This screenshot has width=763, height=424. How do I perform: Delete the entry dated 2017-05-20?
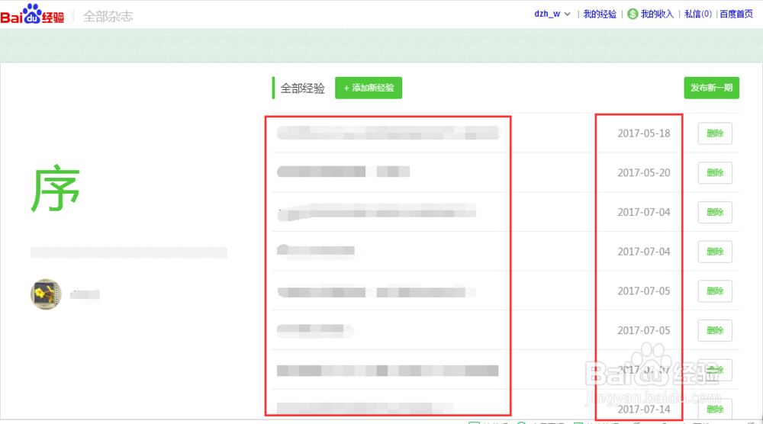point(715,172)
